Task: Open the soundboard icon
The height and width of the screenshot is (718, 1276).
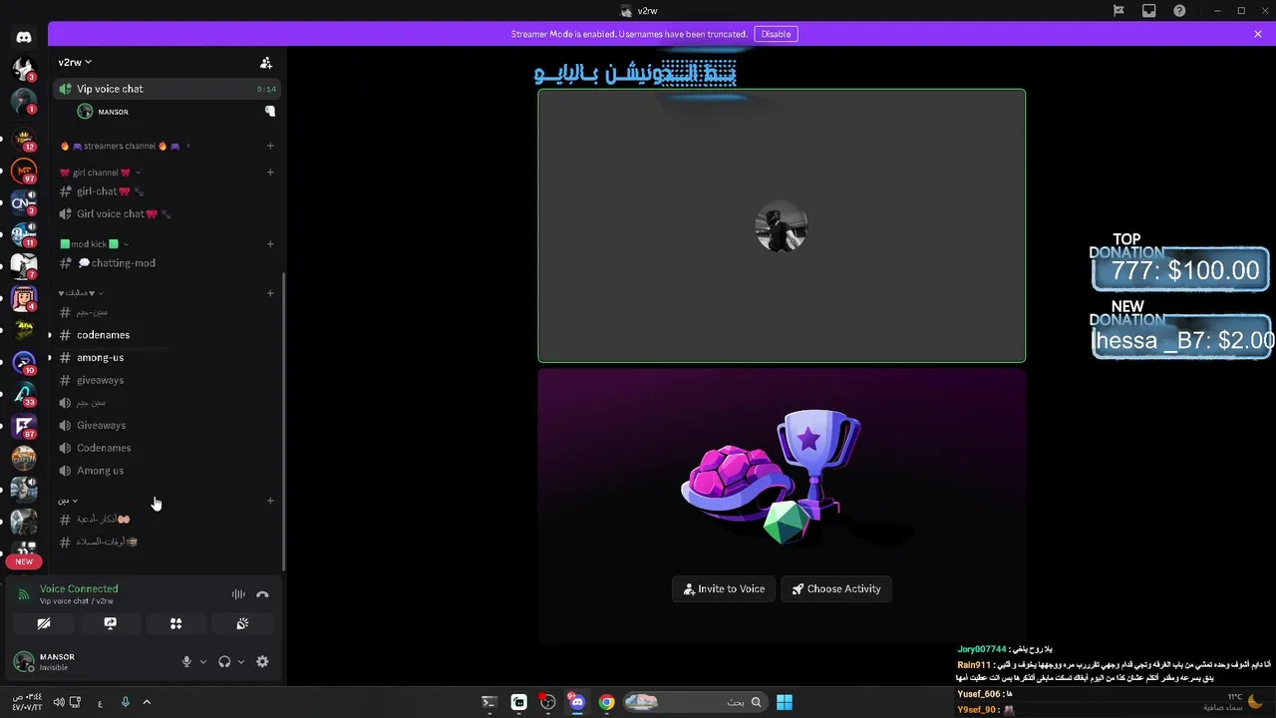Action: click(x=242, y=623)
